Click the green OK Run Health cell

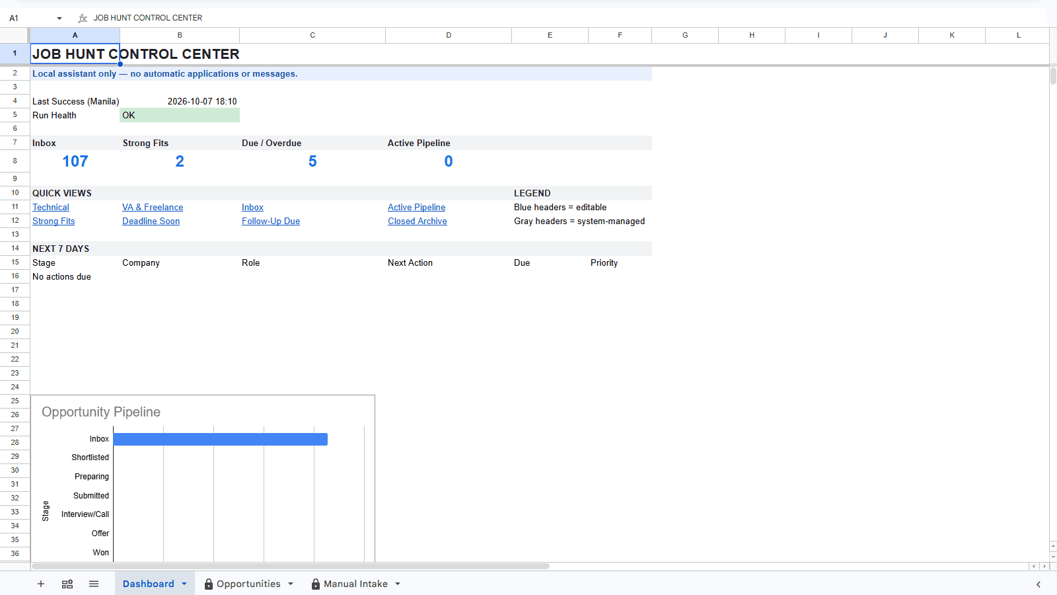(x=180, y=115)
